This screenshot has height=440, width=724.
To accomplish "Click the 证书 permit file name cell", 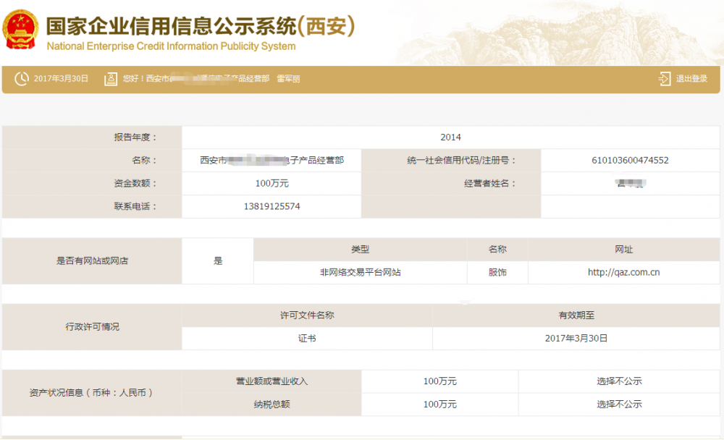I will (x=307, y=339).
